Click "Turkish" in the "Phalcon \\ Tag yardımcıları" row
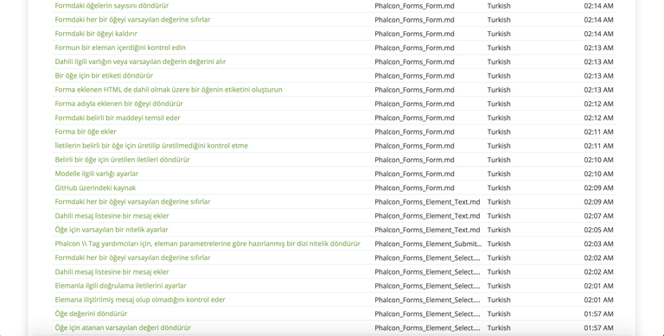Image resolution: width=664 pixels, height=336 pixels. tap(499, 244)
